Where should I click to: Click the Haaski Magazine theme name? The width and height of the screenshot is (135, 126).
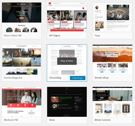tap(13, 78)
